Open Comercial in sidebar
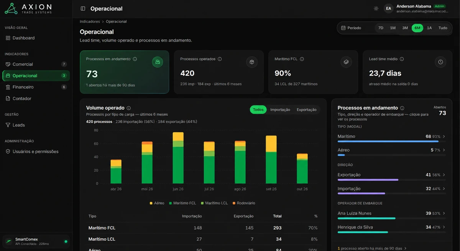The width and height of the screenshot is (460, 251). point(36,64)
